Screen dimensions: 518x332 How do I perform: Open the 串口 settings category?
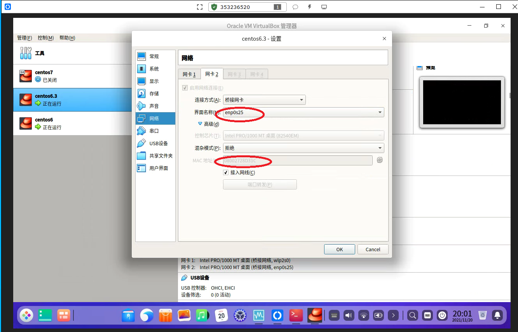tap(155, 131)
